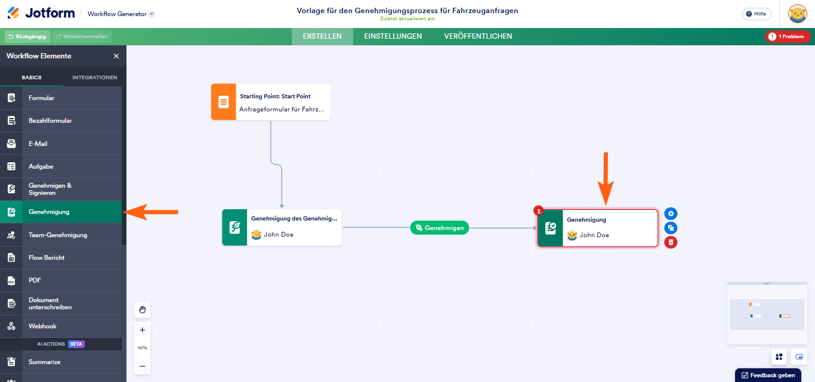The height and width of the screenshot is (382, 815).
Task: Click the Genehmigen & Signieren element icon
Action: click(11, 189)
